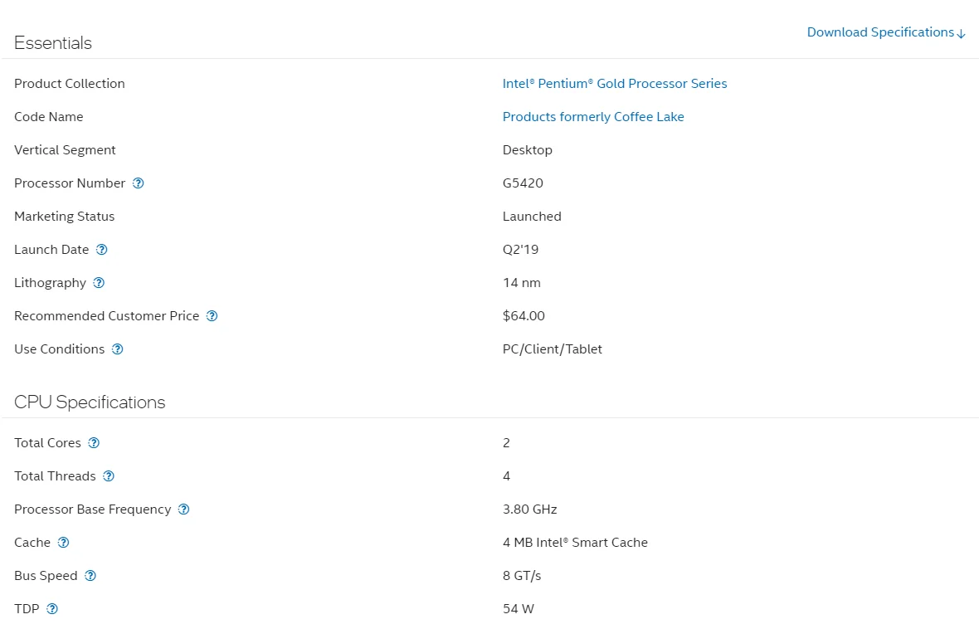Click the G5420 processor number value

pos(523,183)
